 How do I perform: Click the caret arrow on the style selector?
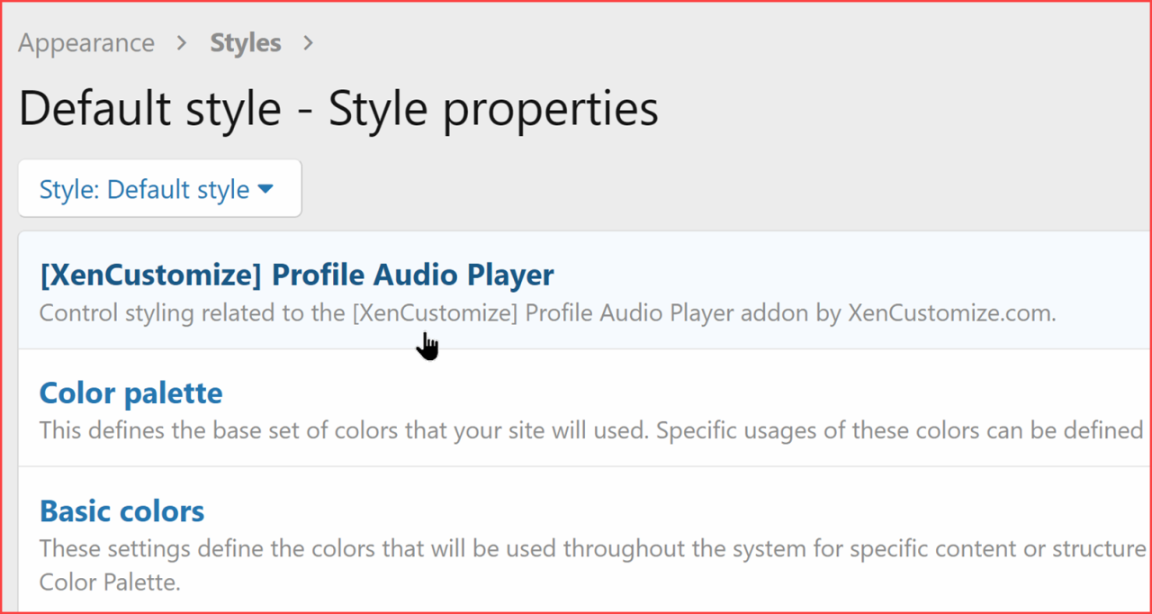pos(265,189)
